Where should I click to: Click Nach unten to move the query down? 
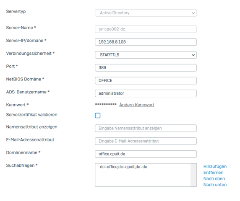point(215,185)
